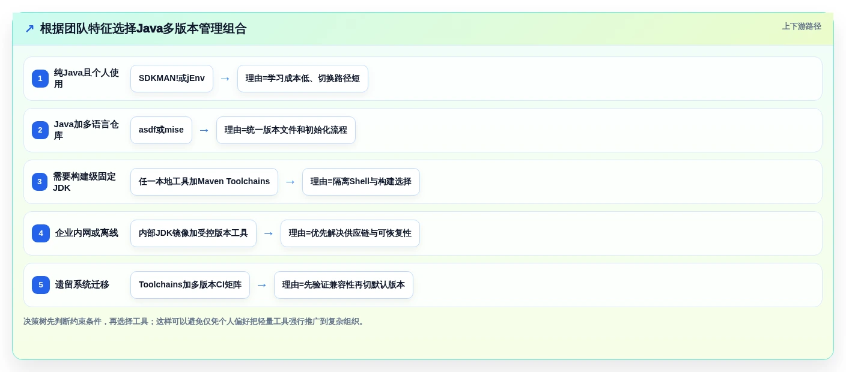Click the arrow after 内部JDK镜像加受控版本工具
The height and width of the screenshot is (372, 846).
(x=269, y=233)
